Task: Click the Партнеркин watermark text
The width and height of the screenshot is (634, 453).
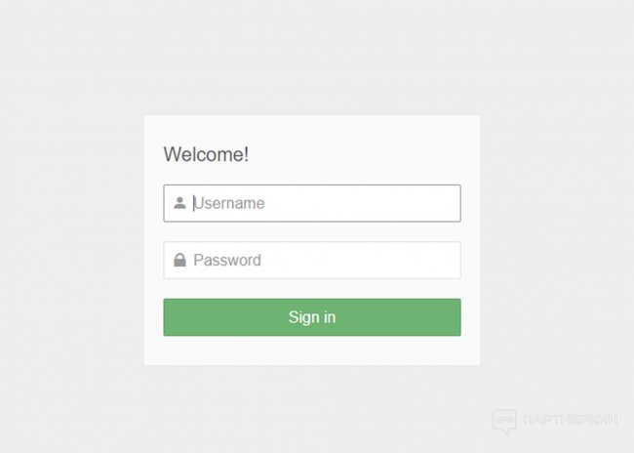Action: pyautogui.click(x=570, y=420)
